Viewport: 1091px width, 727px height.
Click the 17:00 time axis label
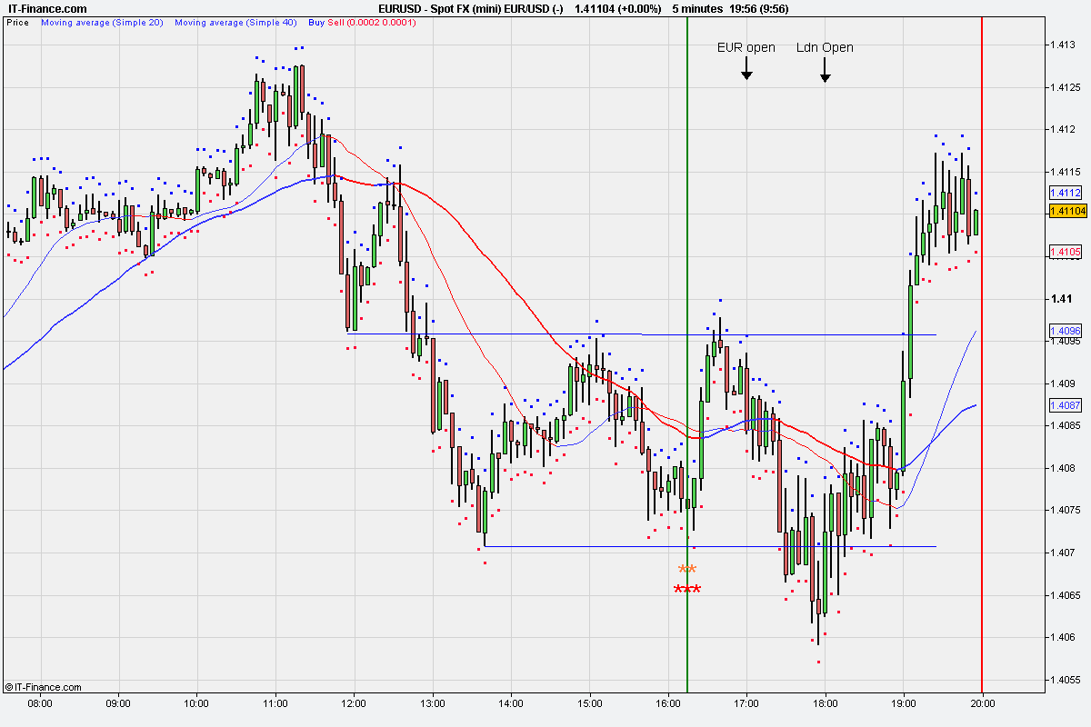(x=746, y=703)
